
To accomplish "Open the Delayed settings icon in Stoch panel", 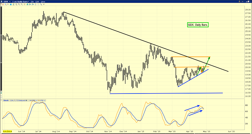I will 26,100.
